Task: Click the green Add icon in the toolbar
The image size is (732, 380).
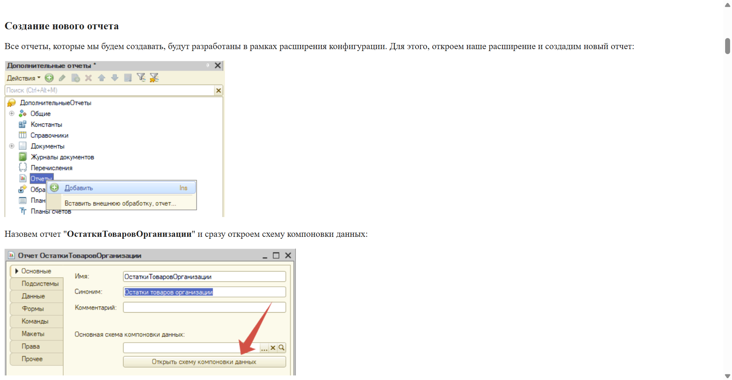Action: [49, 78]
